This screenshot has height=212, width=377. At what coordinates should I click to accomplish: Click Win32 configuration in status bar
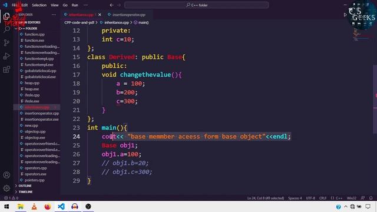(x=352, y=198)
